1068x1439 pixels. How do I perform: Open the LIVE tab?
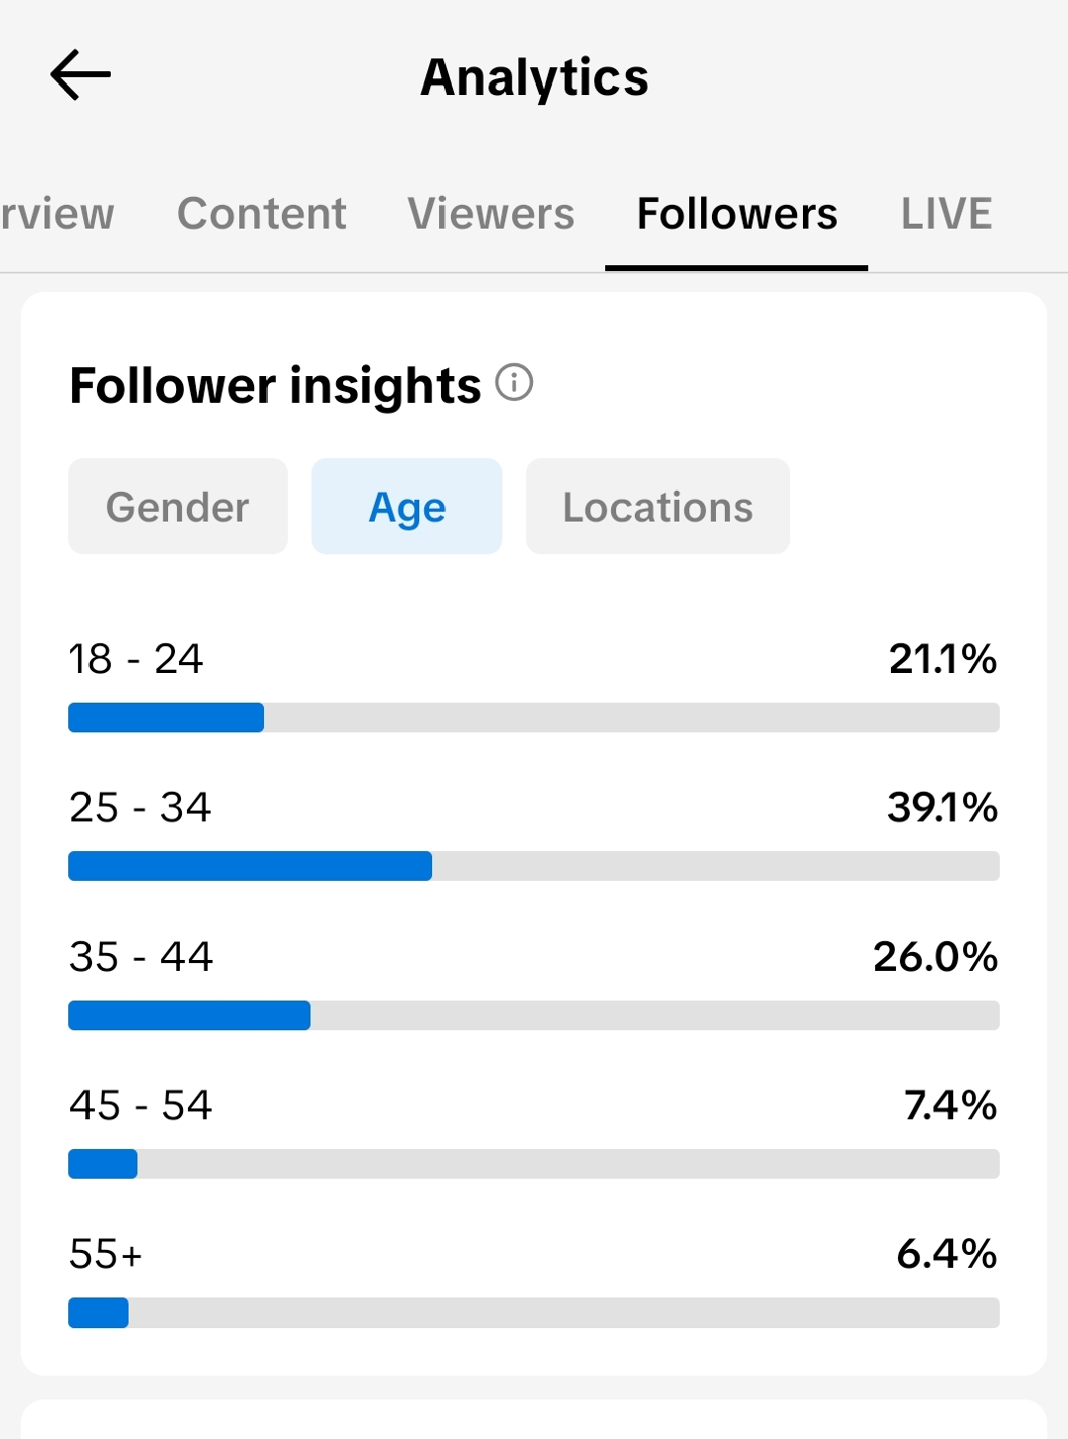[946, 214]
